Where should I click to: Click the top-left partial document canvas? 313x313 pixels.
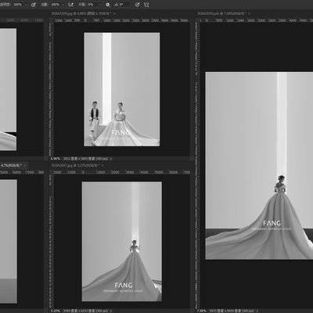pyautogui.click(x=8, y=89)
